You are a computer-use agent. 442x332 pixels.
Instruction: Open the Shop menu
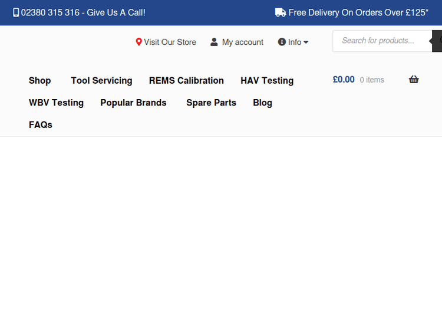click(39, 80)
